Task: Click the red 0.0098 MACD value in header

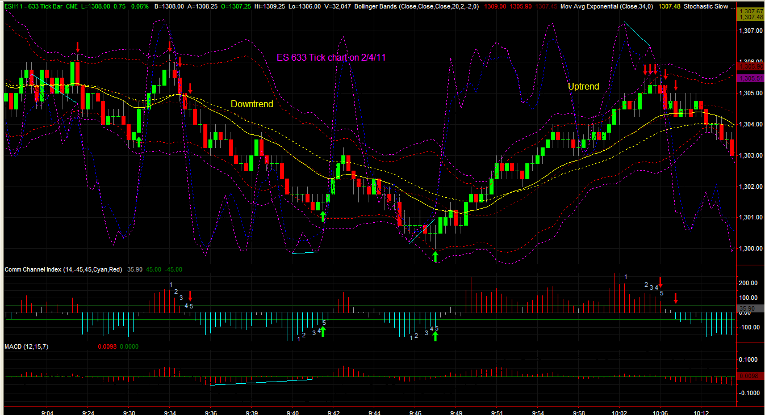Action: pos(107,346)
